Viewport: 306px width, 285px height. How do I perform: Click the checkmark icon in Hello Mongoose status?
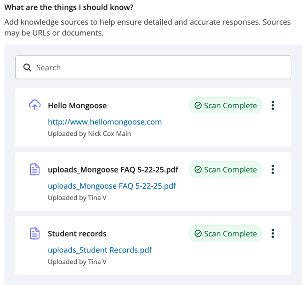(x=198, y=106)
